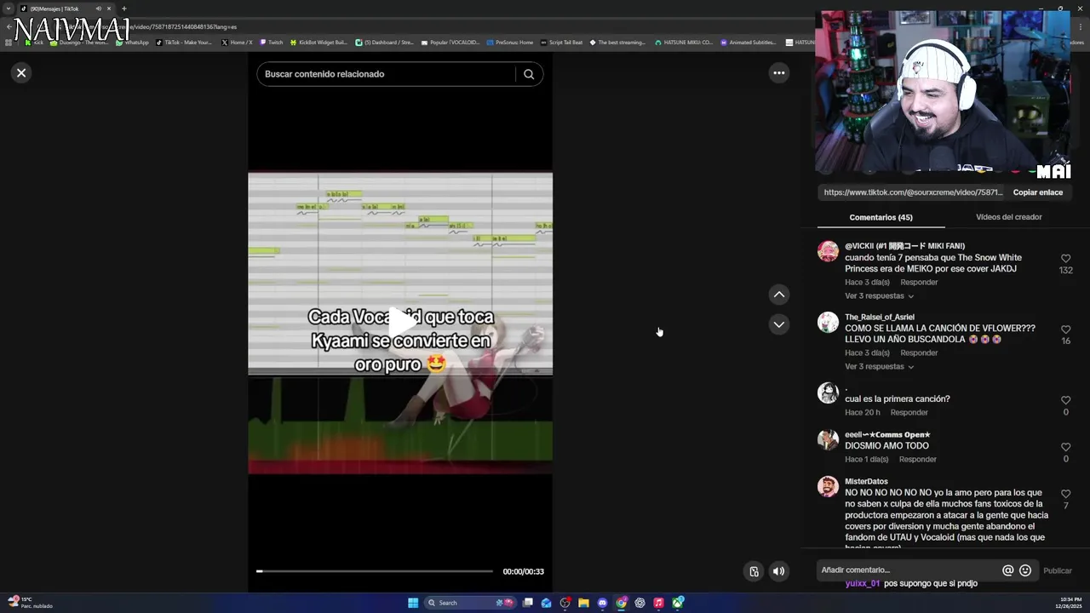This screenshot has width=1090, height=613.
Task: Open the Twitch bookmark
Action: [272, 43]
